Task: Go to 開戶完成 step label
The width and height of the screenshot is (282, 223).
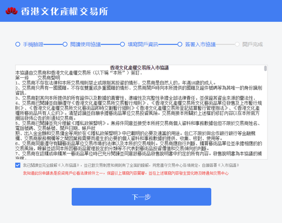Action: point(252,44)
